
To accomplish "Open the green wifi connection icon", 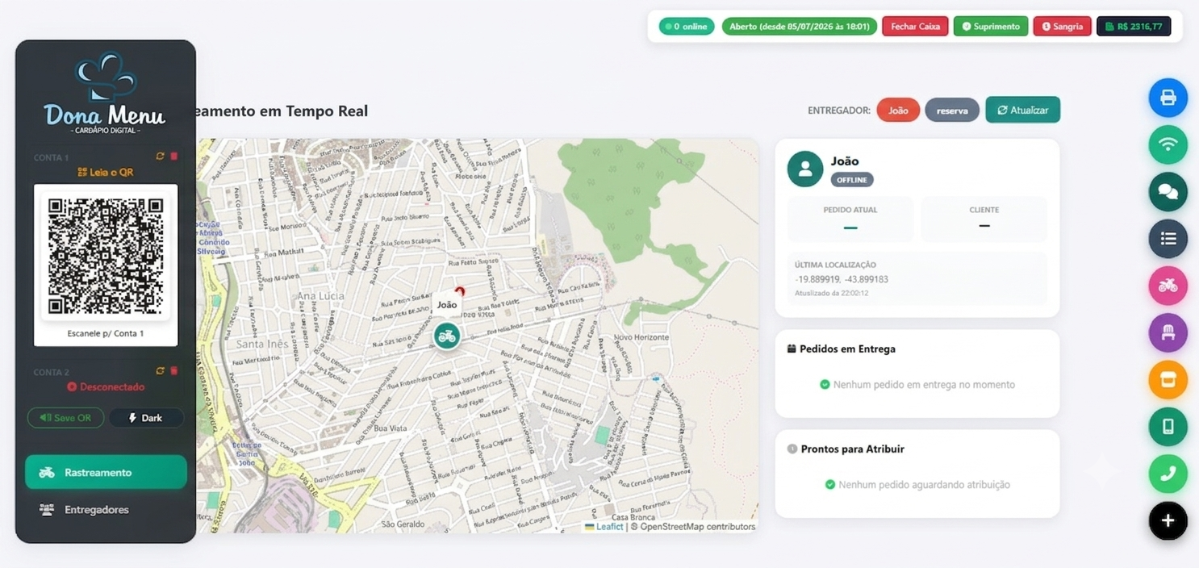I will [1168, 145].
